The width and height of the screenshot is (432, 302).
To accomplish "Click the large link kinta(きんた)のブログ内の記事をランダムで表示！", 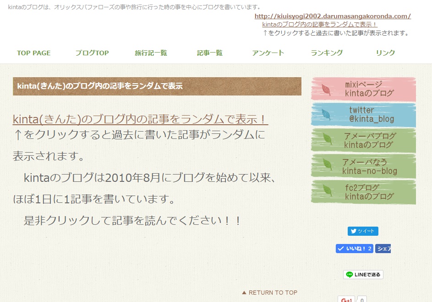I will (x=140, y=119).
